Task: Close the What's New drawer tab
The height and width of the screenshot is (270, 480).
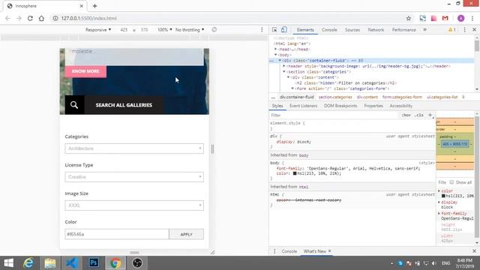Action: coord(330,251)
